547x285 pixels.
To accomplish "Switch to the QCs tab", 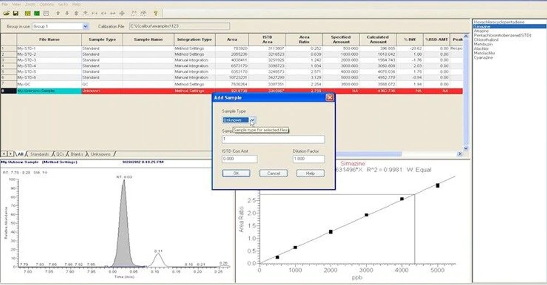I will click(x=60, y=154).
